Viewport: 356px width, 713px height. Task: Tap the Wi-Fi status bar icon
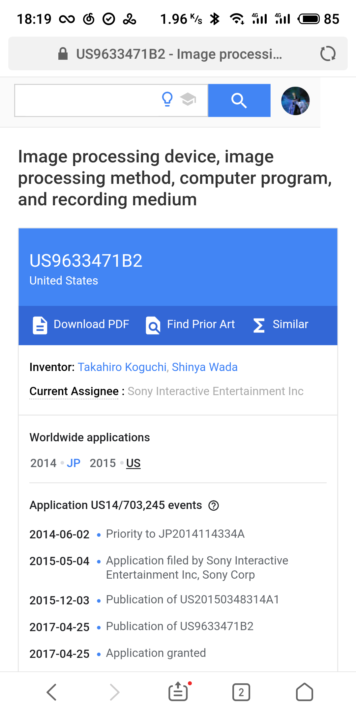(x=237, y=19)
